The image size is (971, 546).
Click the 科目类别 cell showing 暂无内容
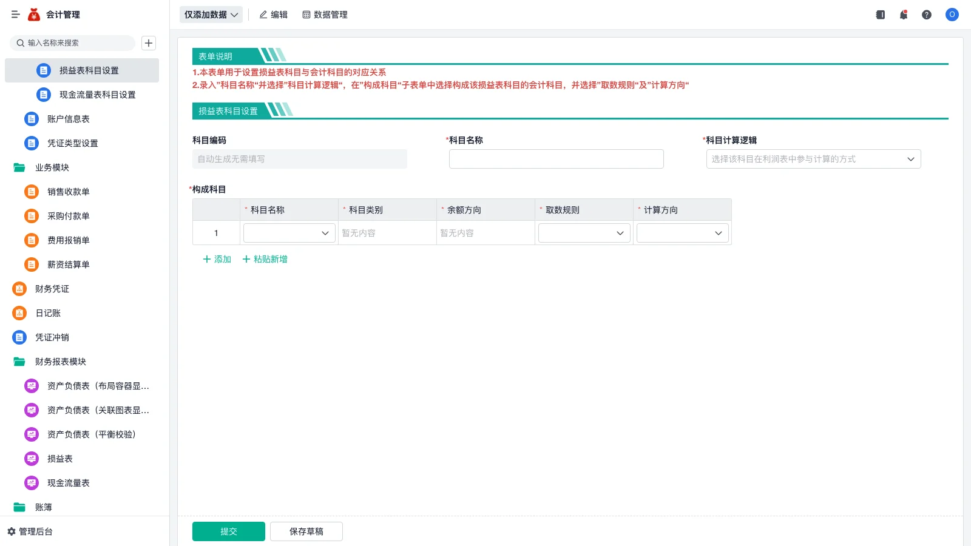tap(387, 233)
